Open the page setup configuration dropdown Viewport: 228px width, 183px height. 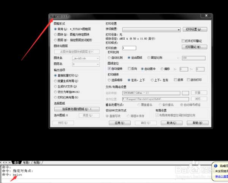tap(151, 29)
